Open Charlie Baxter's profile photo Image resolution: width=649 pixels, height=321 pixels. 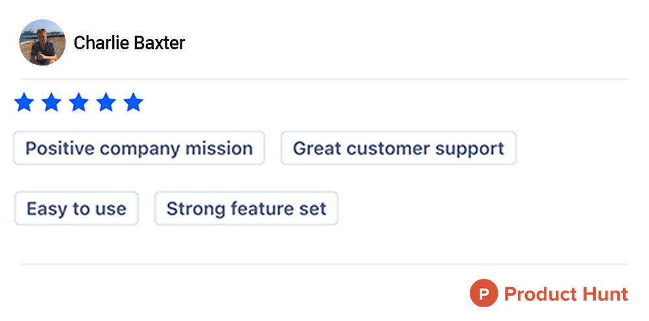(x=42, y=43)
